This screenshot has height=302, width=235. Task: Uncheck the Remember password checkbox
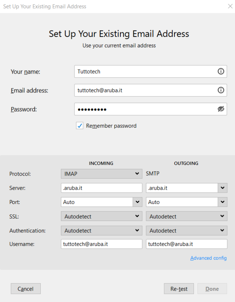pyautogui.click(x=80, y=126)
